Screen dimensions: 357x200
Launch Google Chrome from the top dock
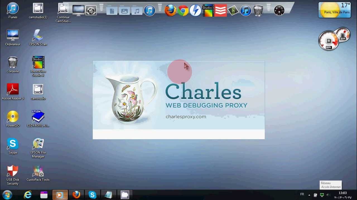point(183,11)
